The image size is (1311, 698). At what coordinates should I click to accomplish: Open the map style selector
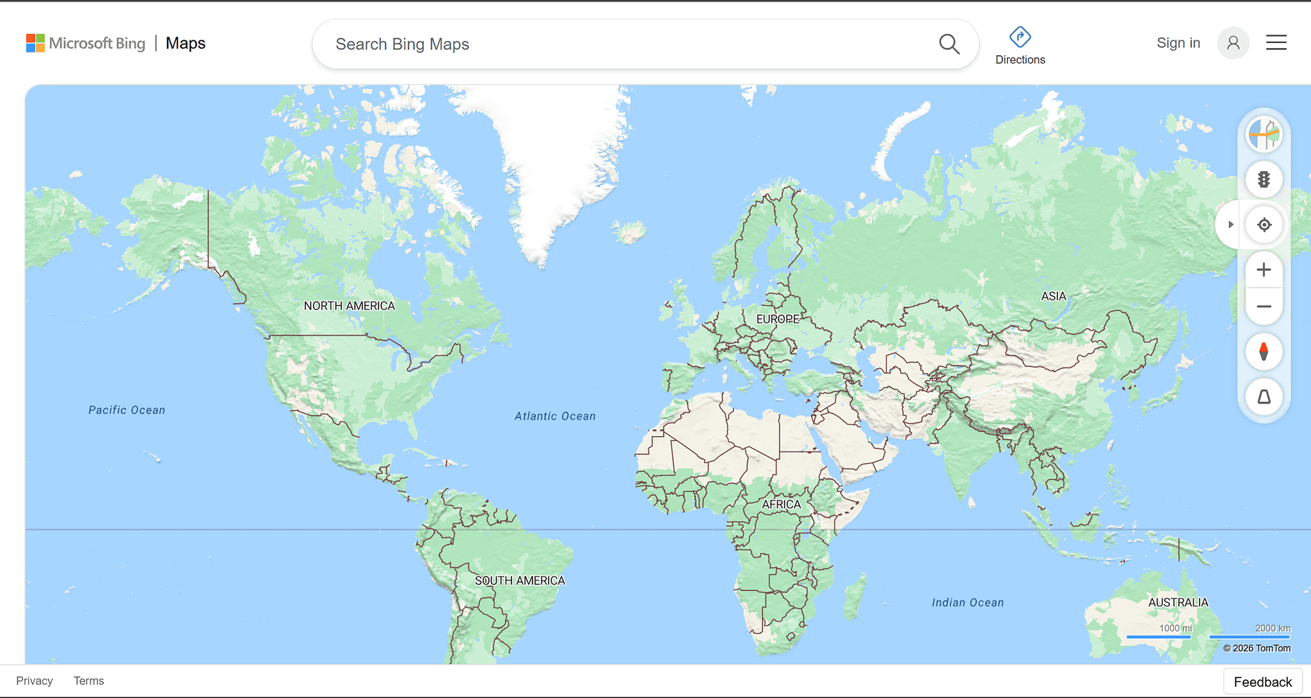click(x=1264, y=134)
